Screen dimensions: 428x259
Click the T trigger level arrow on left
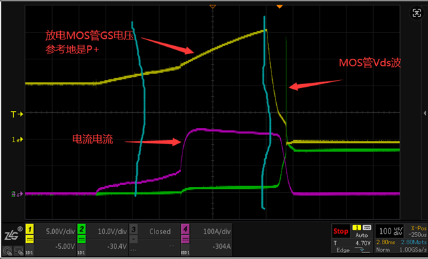(x=17, y=114)
